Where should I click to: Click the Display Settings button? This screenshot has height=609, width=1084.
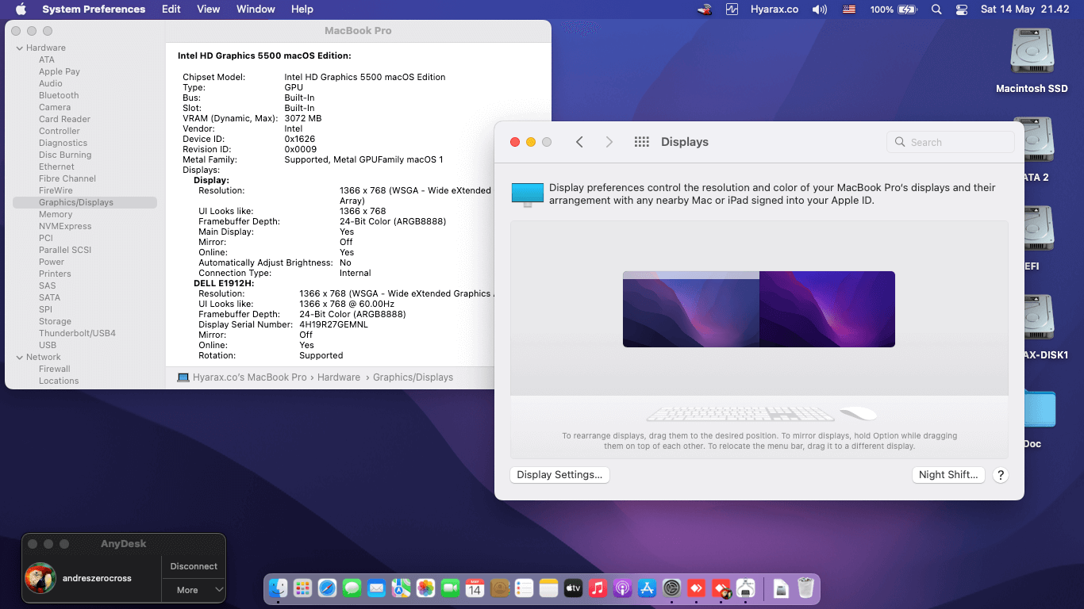tap(559, 475)
